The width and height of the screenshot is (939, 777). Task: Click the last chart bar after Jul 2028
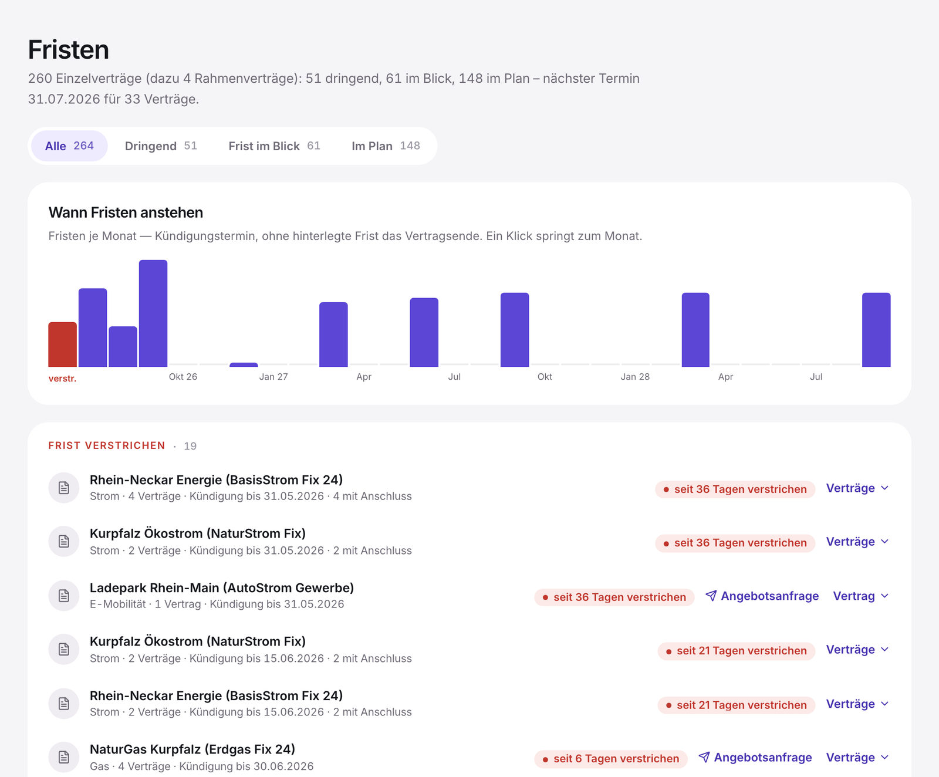point(876,330)
